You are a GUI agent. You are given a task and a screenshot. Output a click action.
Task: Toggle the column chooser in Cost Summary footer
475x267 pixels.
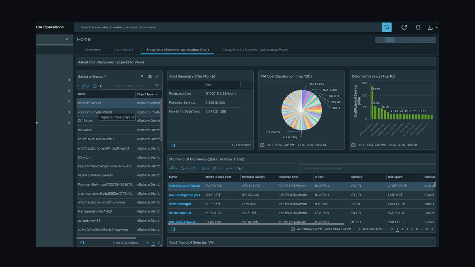pyautogui.click(x=173, y=145)
